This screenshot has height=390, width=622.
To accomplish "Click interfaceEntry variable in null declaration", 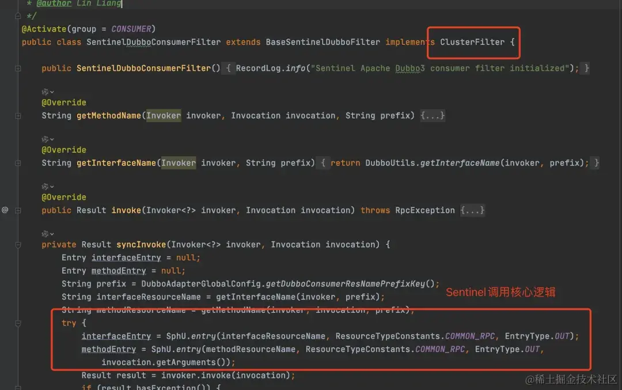I will click(x=126, y=258).
